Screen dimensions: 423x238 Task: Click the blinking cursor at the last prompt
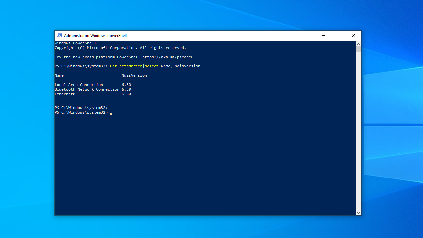pos(111,113)
